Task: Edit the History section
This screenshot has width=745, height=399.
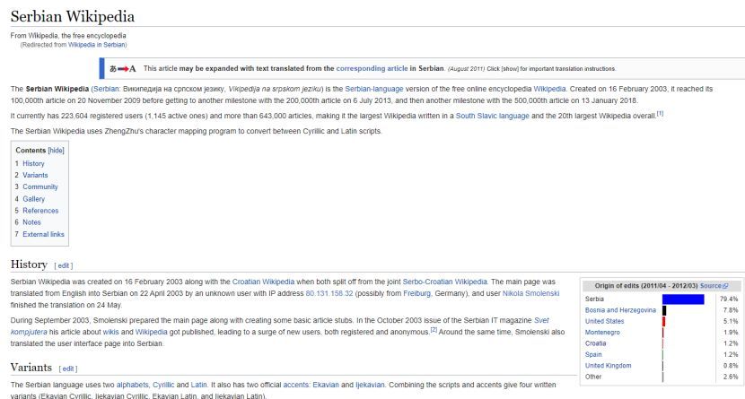Action: click(64, 265)
